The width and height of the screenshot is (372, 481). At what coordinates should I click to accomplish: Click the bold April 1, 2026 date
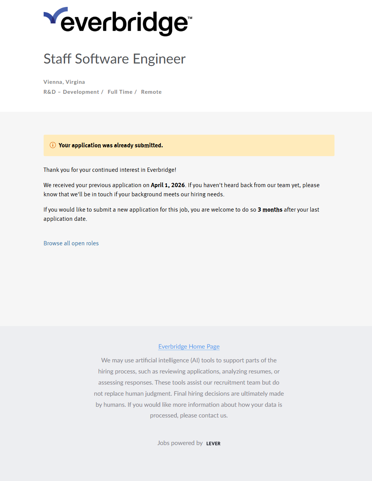(x=168, y=185)
